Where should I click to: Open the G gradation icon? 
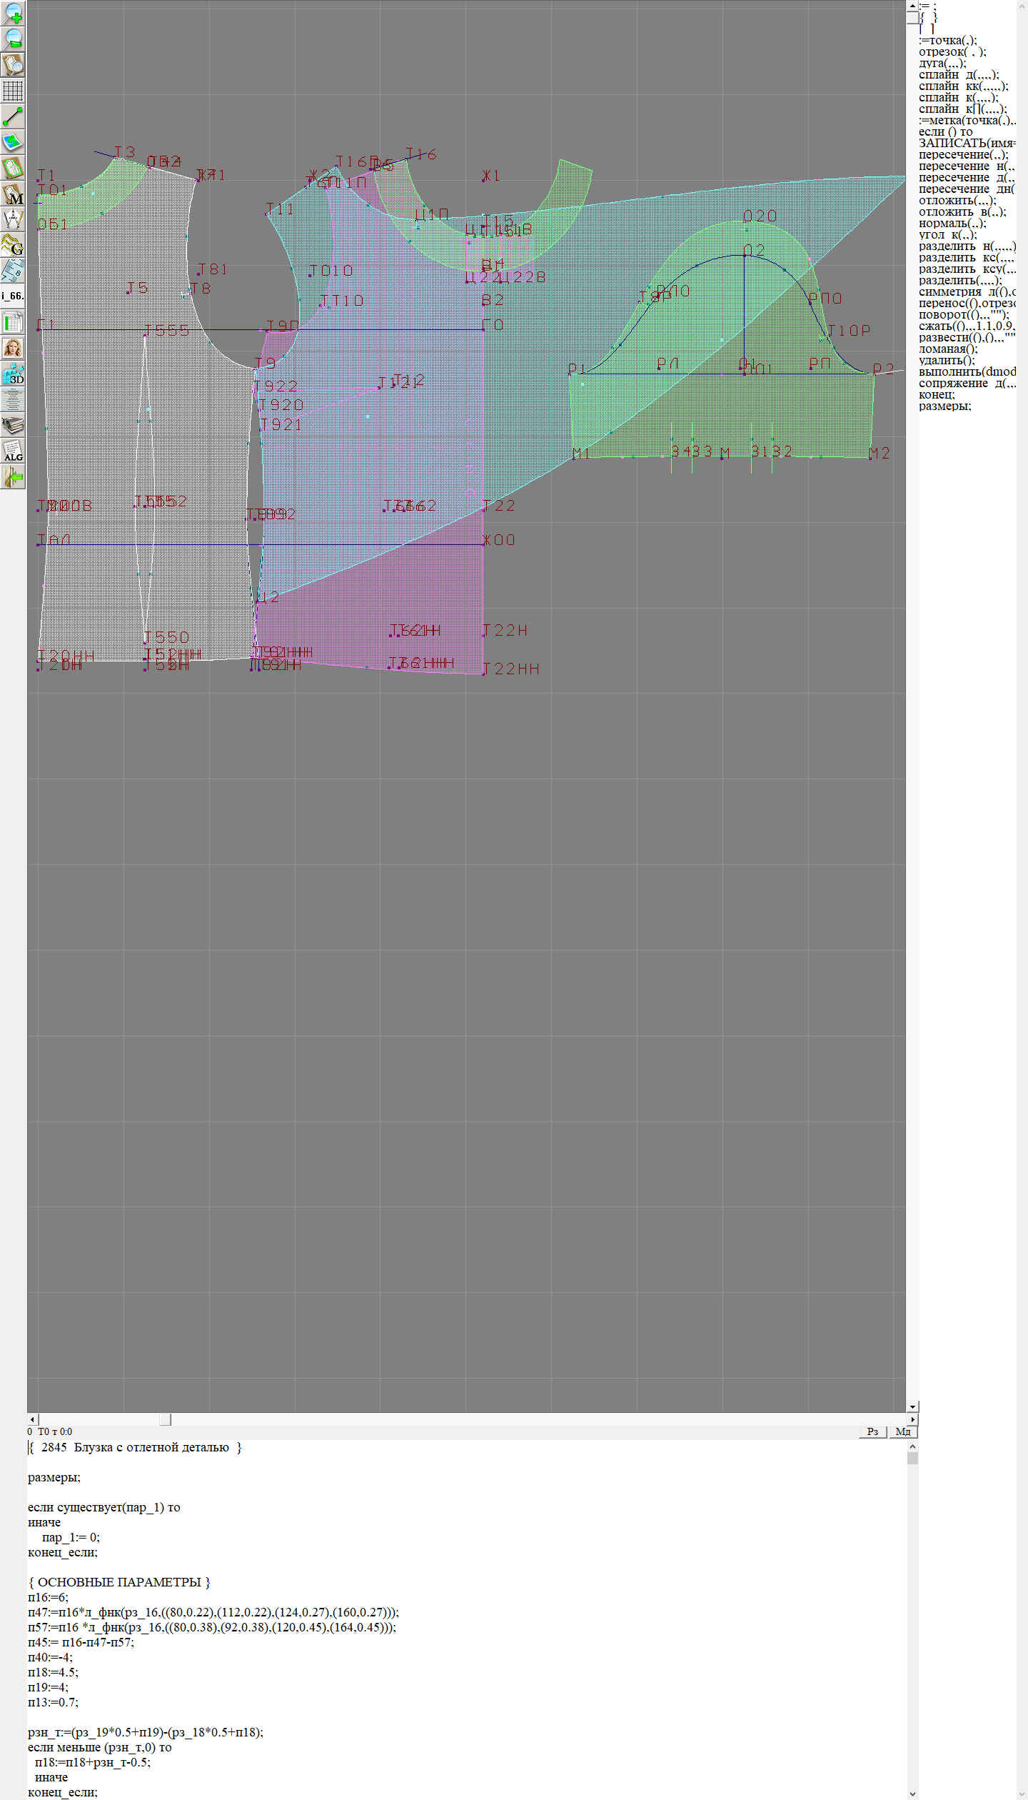coord(13,245)
